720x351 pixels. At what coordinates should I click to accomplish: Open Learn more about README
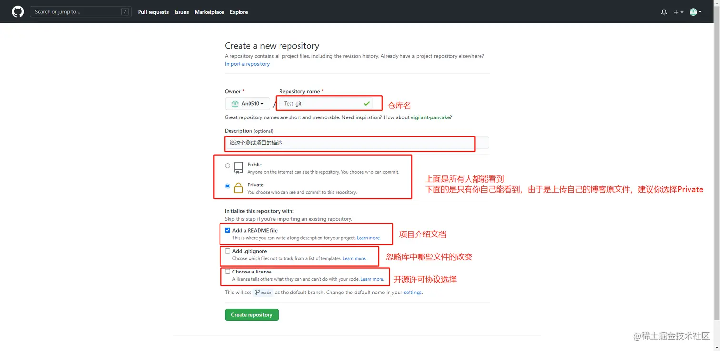369,238
